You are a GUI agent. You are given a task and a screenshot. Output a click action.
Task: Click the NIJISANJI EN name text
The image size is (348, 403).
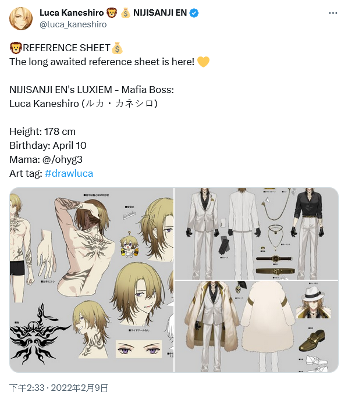pos(160,13)
